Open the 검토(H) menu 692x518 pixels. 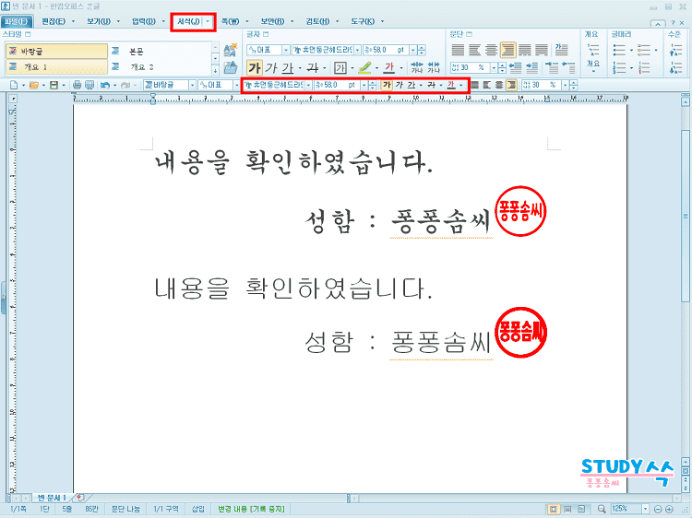317,21
